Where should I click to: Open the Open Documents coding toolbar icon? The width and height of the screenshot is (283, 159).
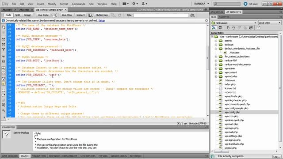pyautogui.click(x=4, y=27)
